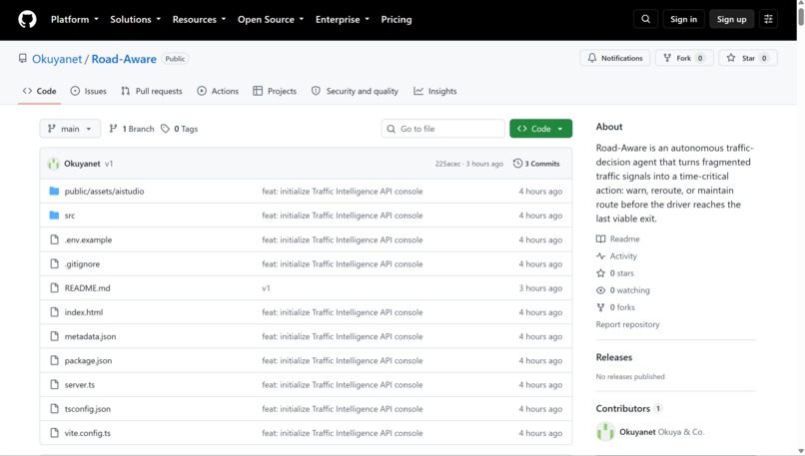Click the repository icon before Okuyanet
The image size is (805, 456).
tap(23, 59)
